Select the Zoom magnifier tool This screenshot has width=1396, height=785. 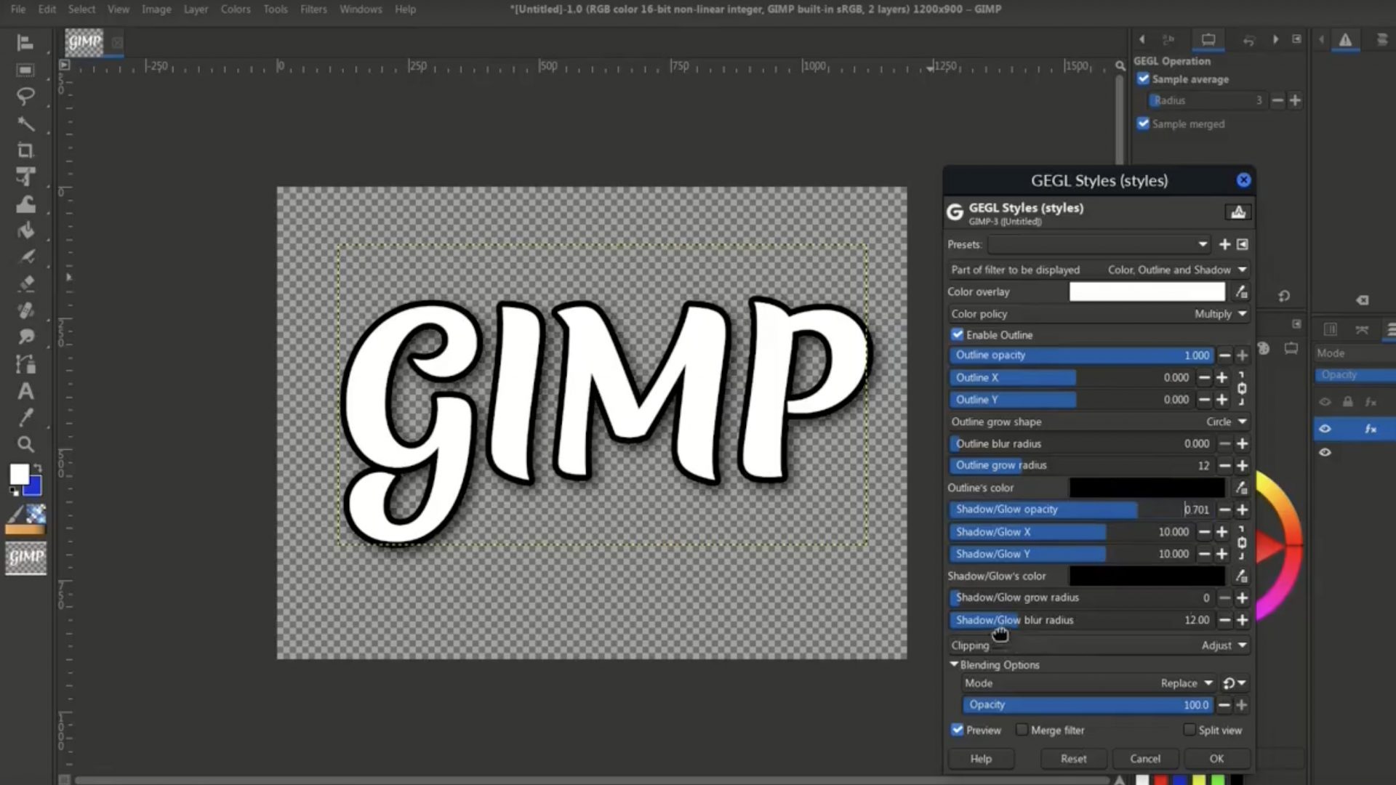point(25,444)
